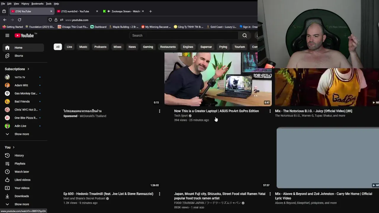Screen dimensions: 379x213
Task: Select the All filter chip
Action: tap(58, 47)
